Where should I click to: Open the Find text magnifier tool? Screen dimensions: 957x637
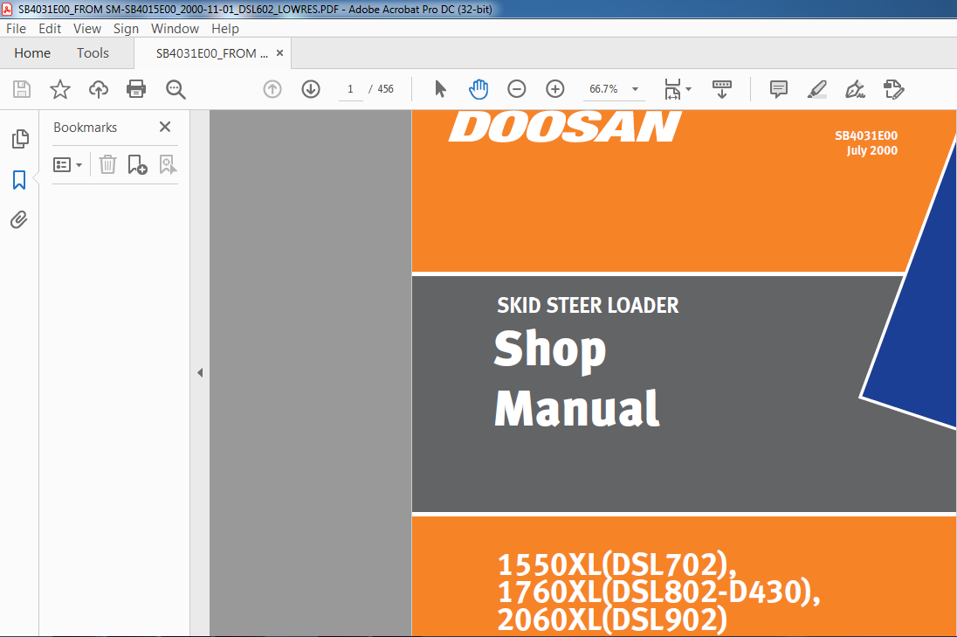tap(176, 89)
